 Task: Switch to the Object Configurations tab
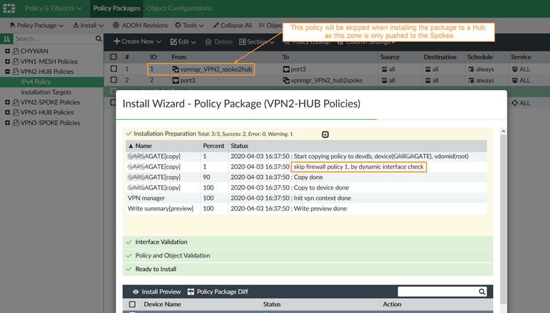[x=179, y=9]
